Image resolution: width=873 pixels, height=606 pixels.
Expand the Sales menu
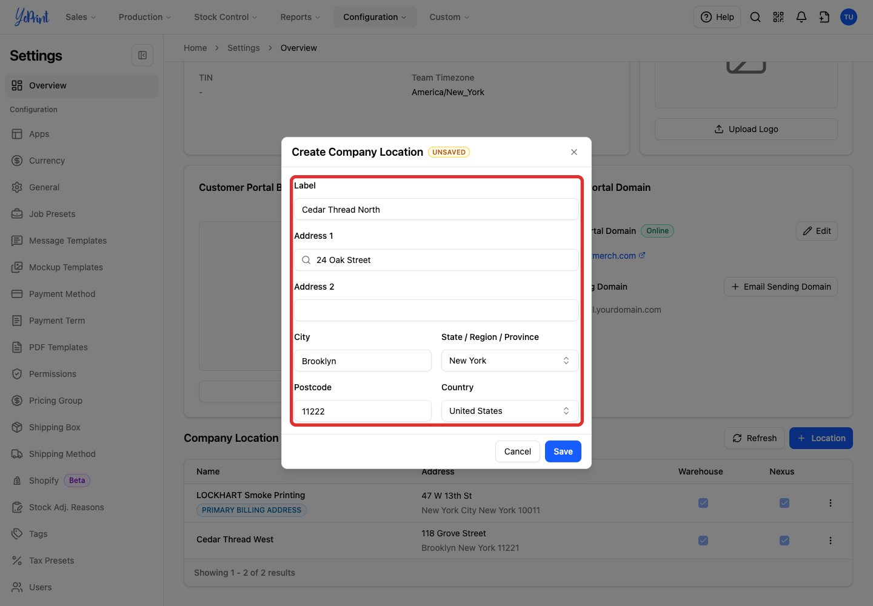[81, 17]
